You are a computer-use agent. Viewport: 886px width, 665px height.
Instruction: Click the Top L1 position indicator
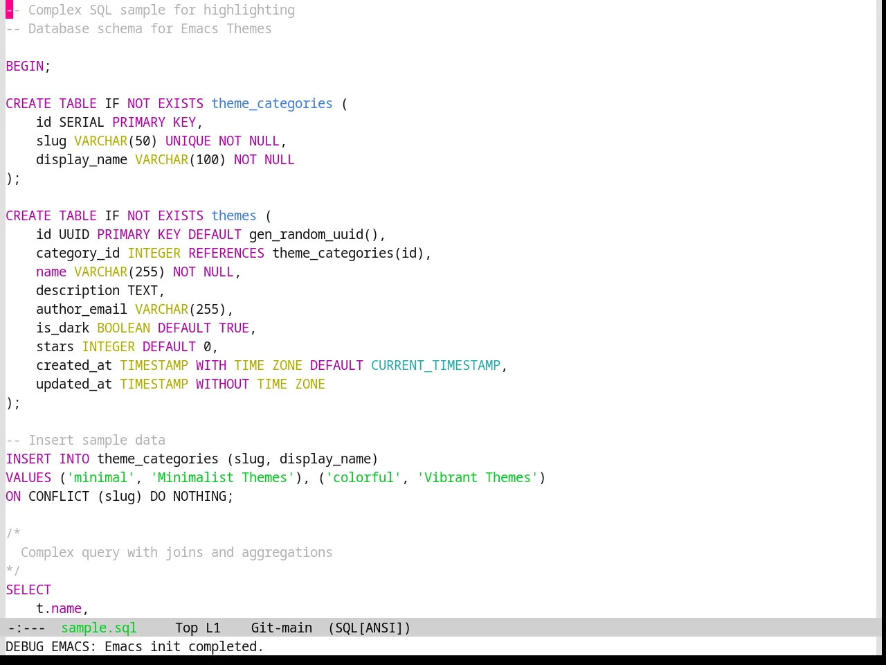(198, 628)
